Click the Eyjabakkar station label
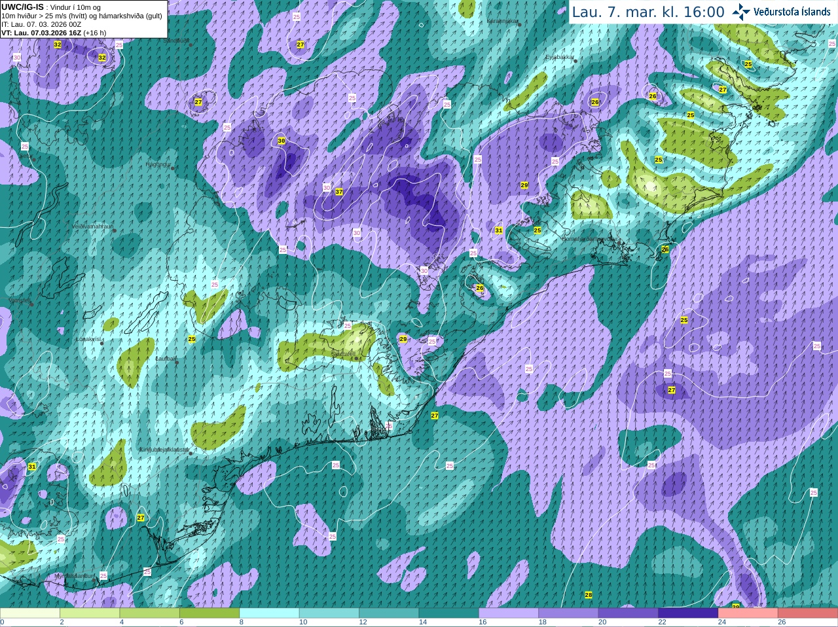Image resolution: width=838 pixels, height=627 pixels. (x=560, y=58)
